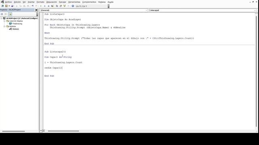Click the VBA application icon in menu bar

pyautogui.click(x=2, y=2)
